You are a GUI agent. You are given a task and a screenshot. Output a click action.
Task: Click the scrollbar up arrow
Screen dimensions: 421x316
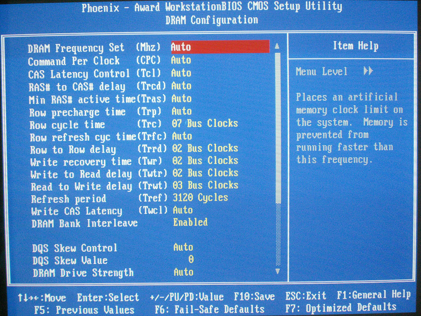[277, 46]
